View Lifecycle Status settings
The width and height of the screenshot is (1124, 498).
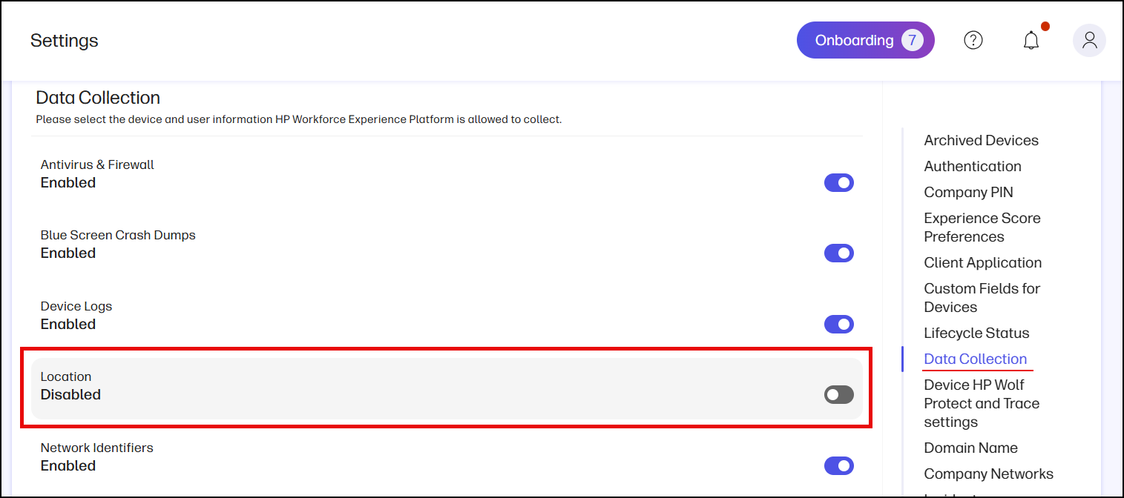976,333
